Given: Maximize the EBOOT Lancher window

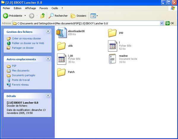Looking at the screenshot, I should point(169,3).
